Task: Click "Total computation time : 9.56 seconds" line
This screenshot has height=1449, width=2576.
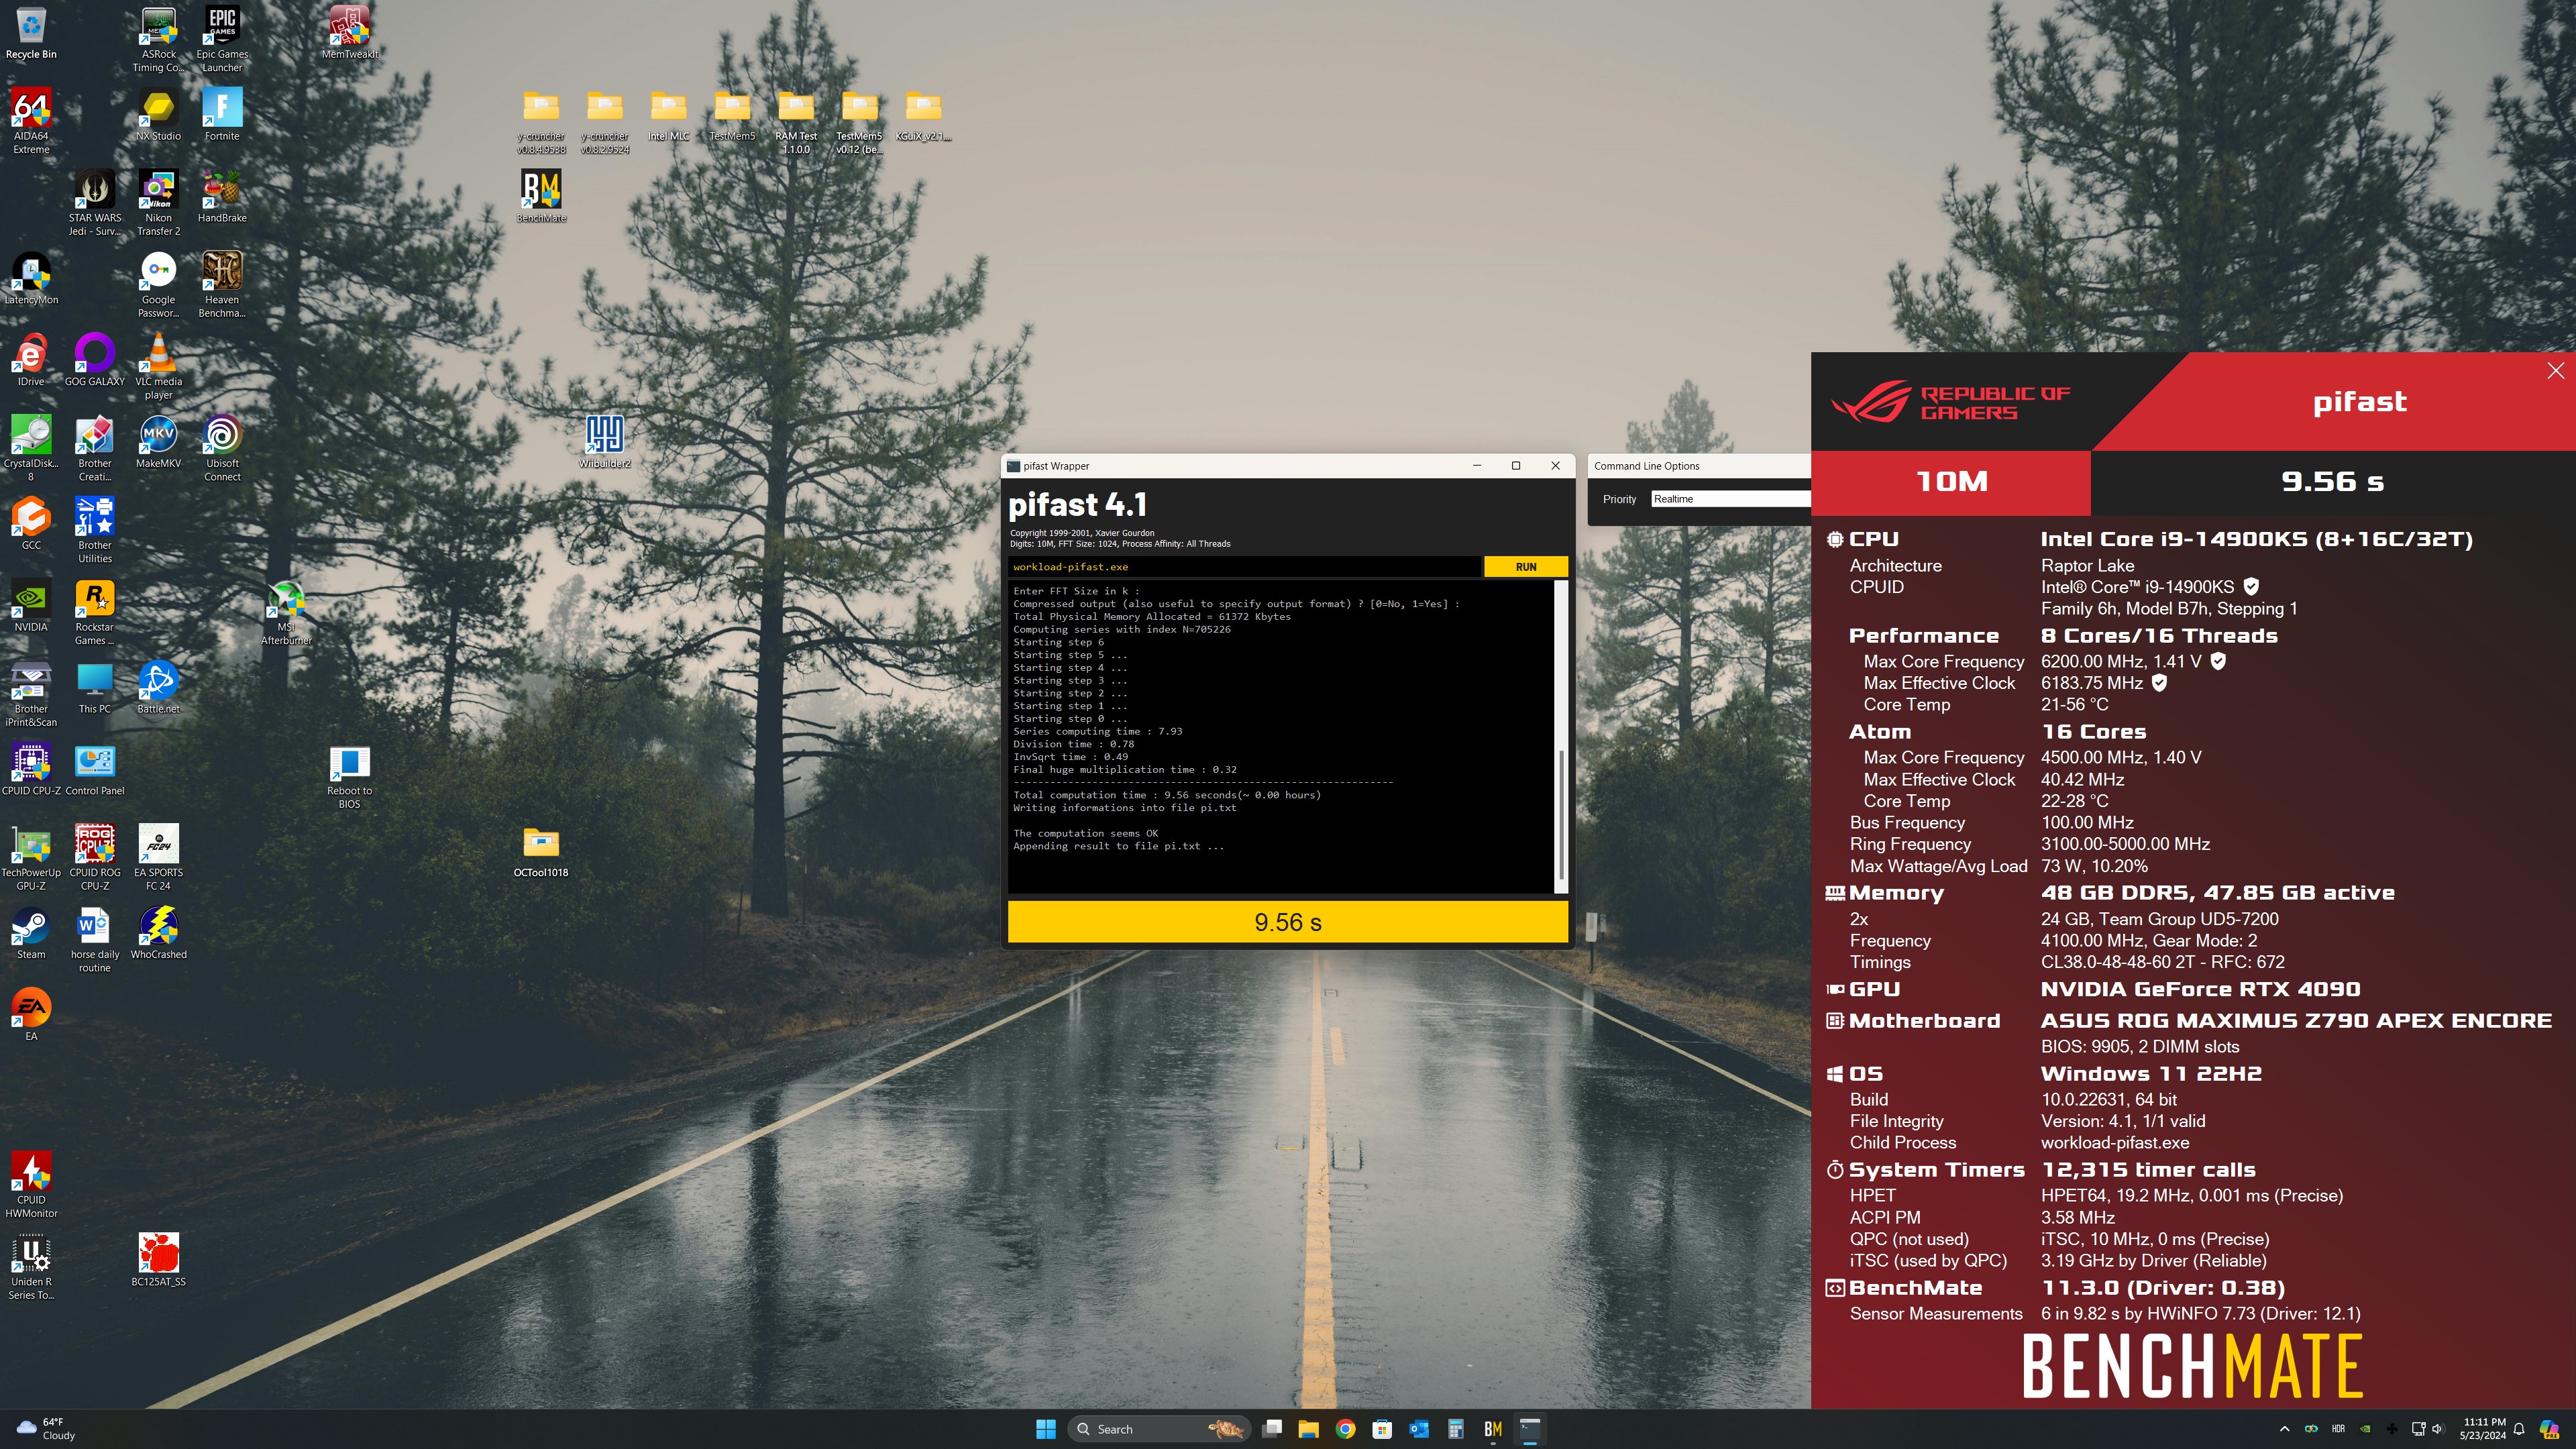Action: [x=1166, y=795]
